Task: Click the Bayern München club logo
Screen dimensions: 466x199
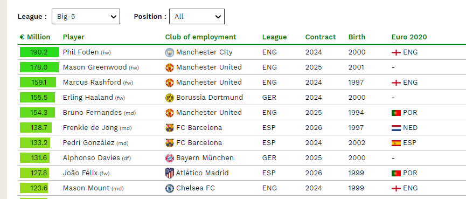Action: [169, 158]
